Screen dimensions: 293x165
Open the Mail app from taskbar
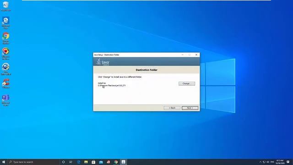[101, 162]
